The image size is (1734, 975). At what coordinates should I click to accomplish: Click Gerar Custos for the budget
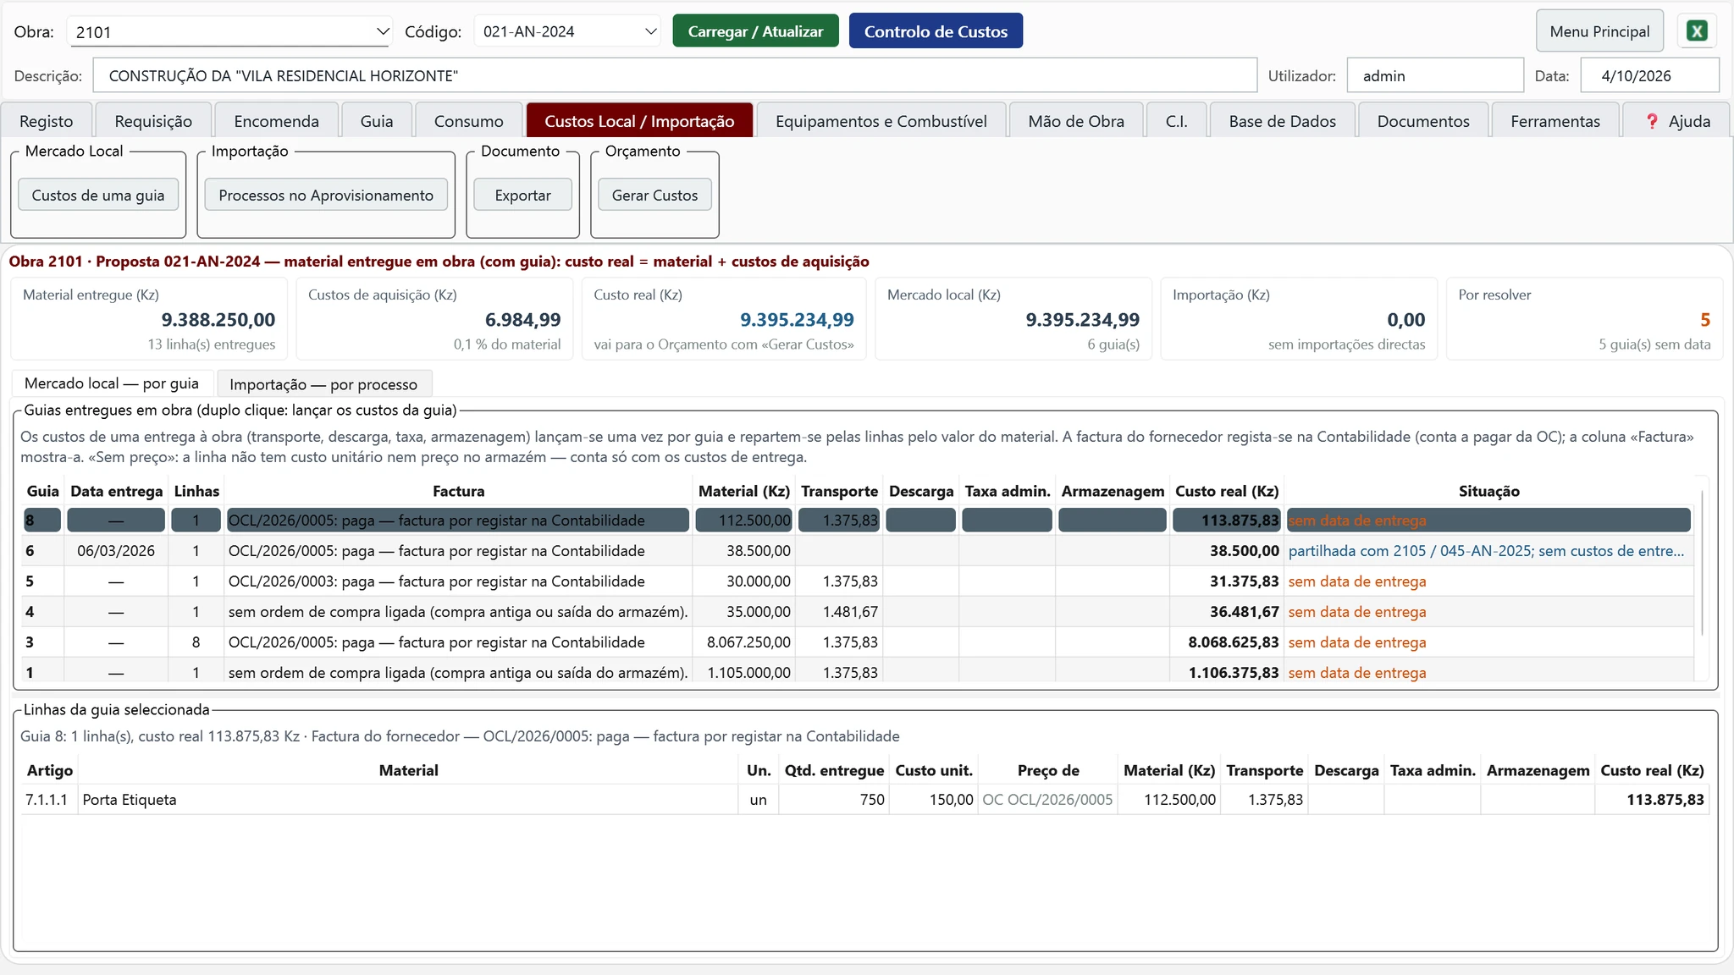coord(654,195)
